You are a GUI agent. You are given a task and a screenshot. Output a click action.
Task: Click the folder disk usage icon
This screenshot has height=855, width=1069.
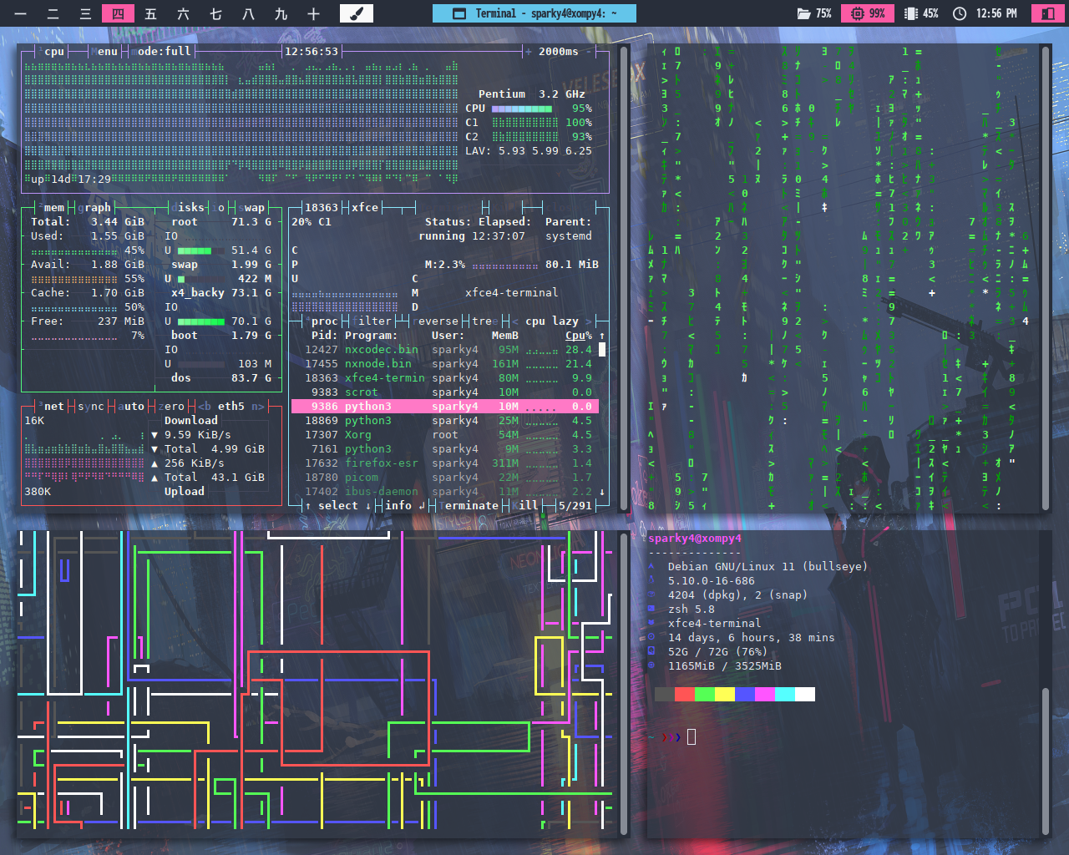(803, 13)
